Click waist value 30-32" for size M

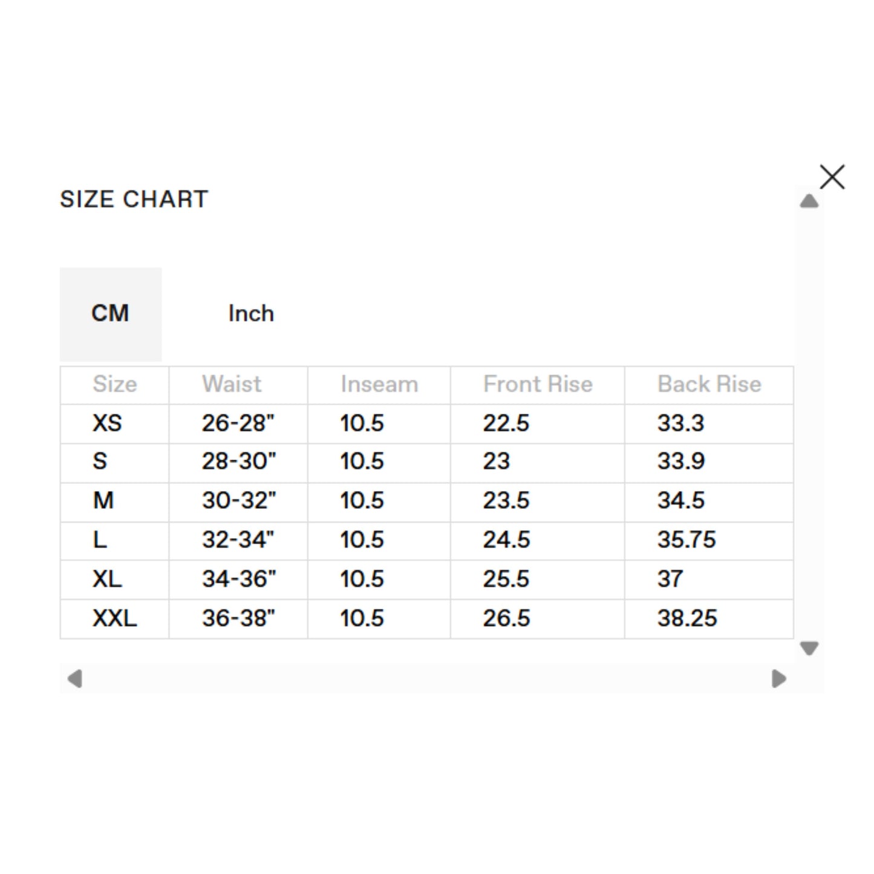(x=239, y=501)
